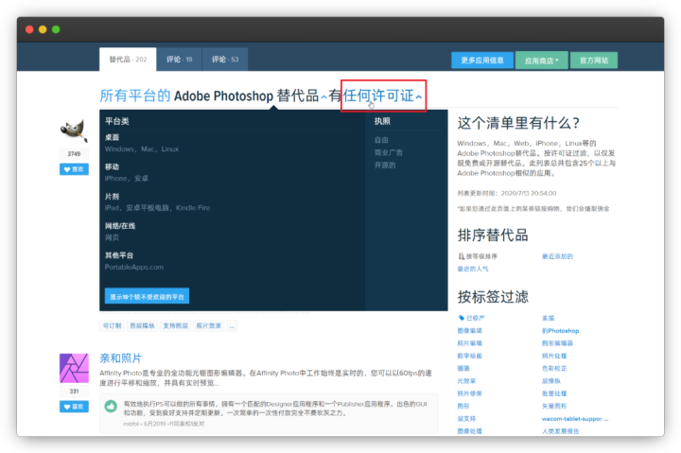Open the 替代品 · 202 tab
This screenshot has height=453, width=681.
coord(128,59)
